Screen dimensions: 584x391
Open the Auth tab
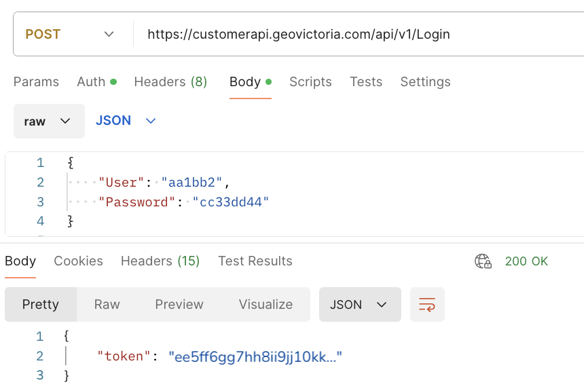point(96,82)
